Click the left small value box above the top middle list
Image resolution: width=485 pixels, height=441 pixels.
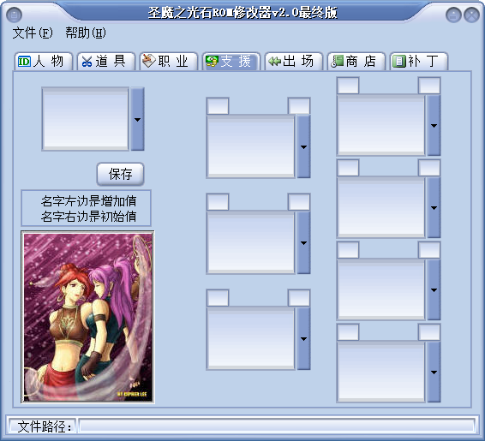click(218, 106)
